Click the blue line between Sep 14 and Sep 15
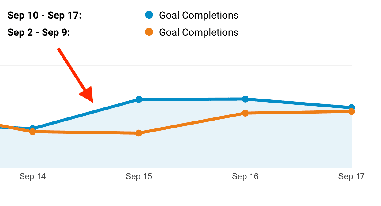This screenshot has width=381, height=206. (x=86, y=114)
